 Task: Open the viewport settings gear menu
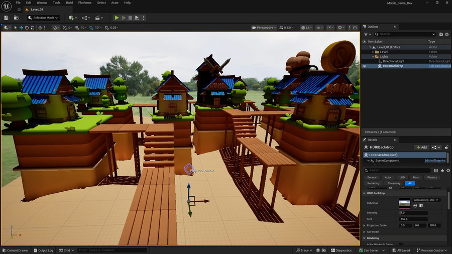click(341, 28)
